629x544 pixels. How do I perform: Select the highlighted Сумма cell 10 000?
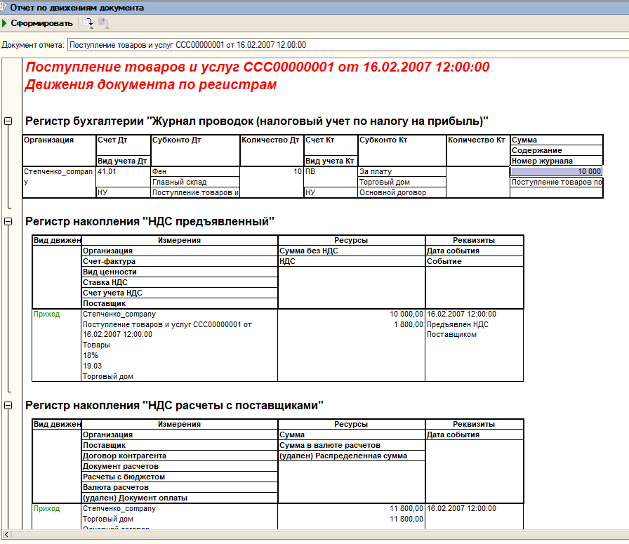(557, 171)
